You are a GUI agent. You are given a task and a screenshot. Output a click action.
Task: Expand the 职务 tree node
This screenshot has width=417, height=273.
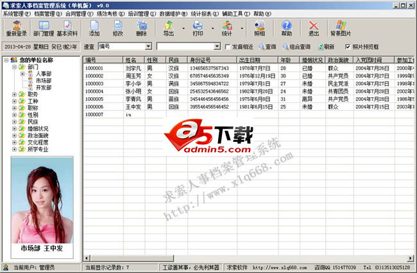15,95
